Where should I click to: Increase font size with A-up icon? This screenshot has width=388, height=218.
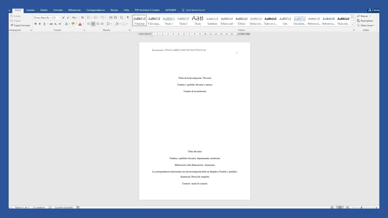(63, 18)
